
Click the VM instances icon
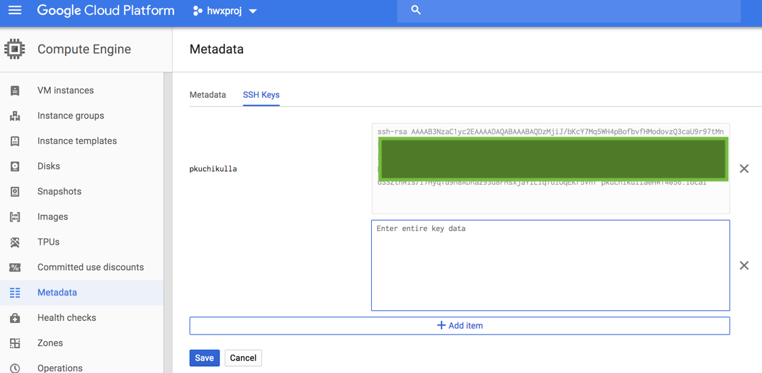click(x=15, y=91)
